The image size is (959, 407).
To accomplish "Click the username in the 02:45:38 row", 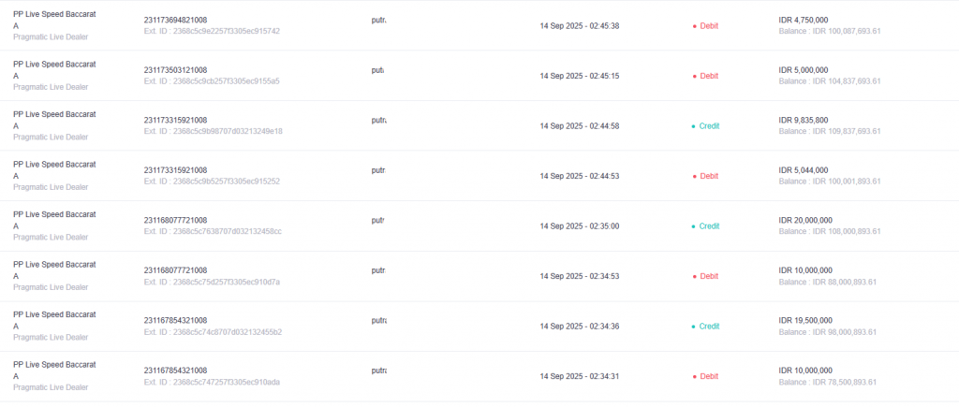I will pyautogui.click(x=378, y=21).
